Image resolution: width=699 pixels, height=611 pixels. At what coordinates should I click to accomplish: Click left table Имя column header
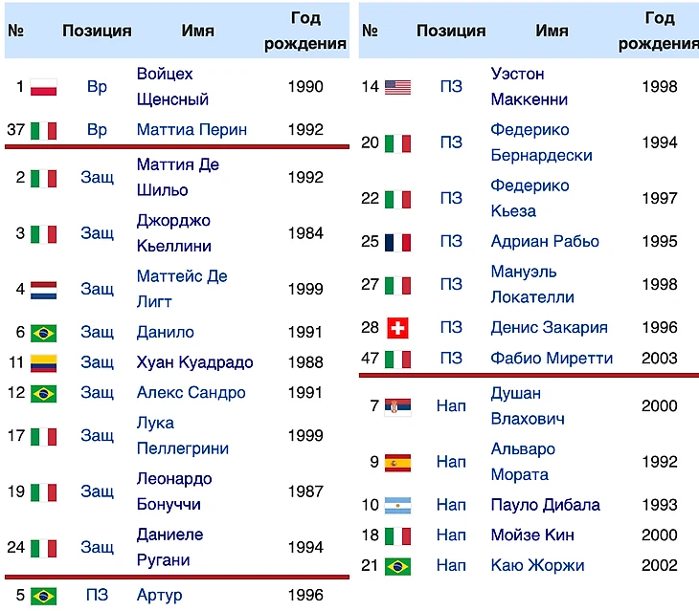(197, 31)
